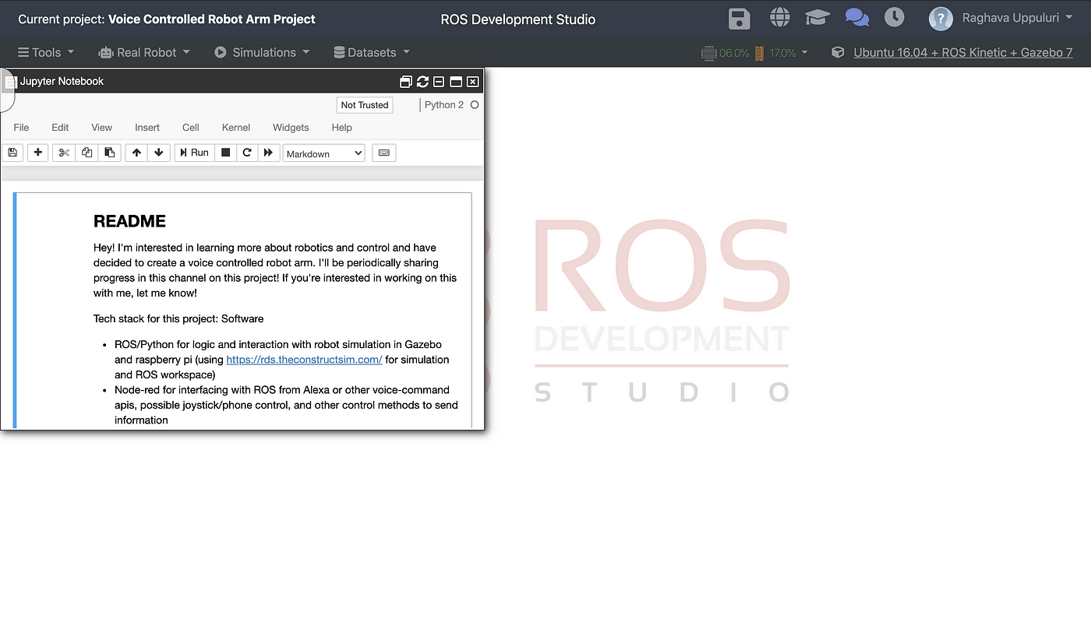
Task: Click the kernel status circle indicator
Action: (x=475, y=105)
